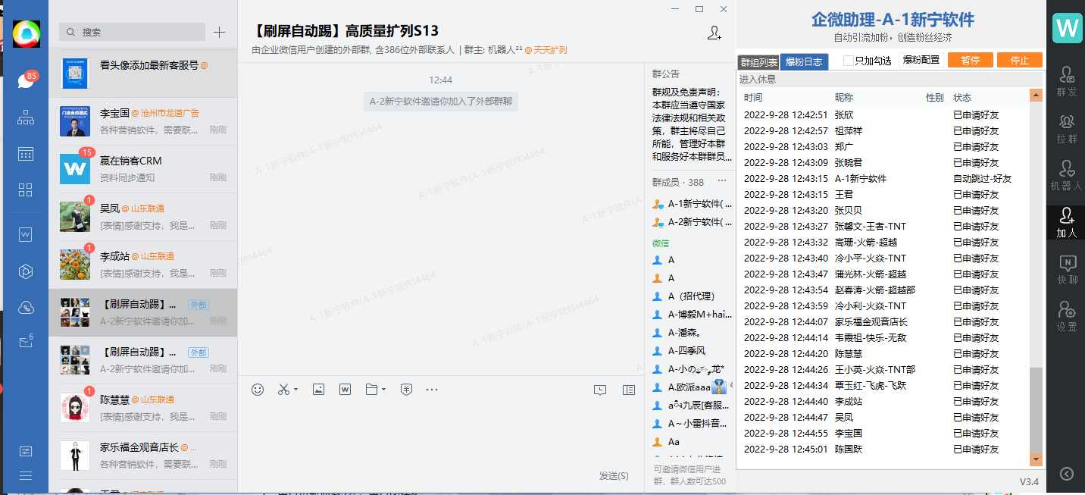The height and width of the screenshot is (495, 1085).
Task: Click the orange 暂停 button
Action: click(970, 61)
